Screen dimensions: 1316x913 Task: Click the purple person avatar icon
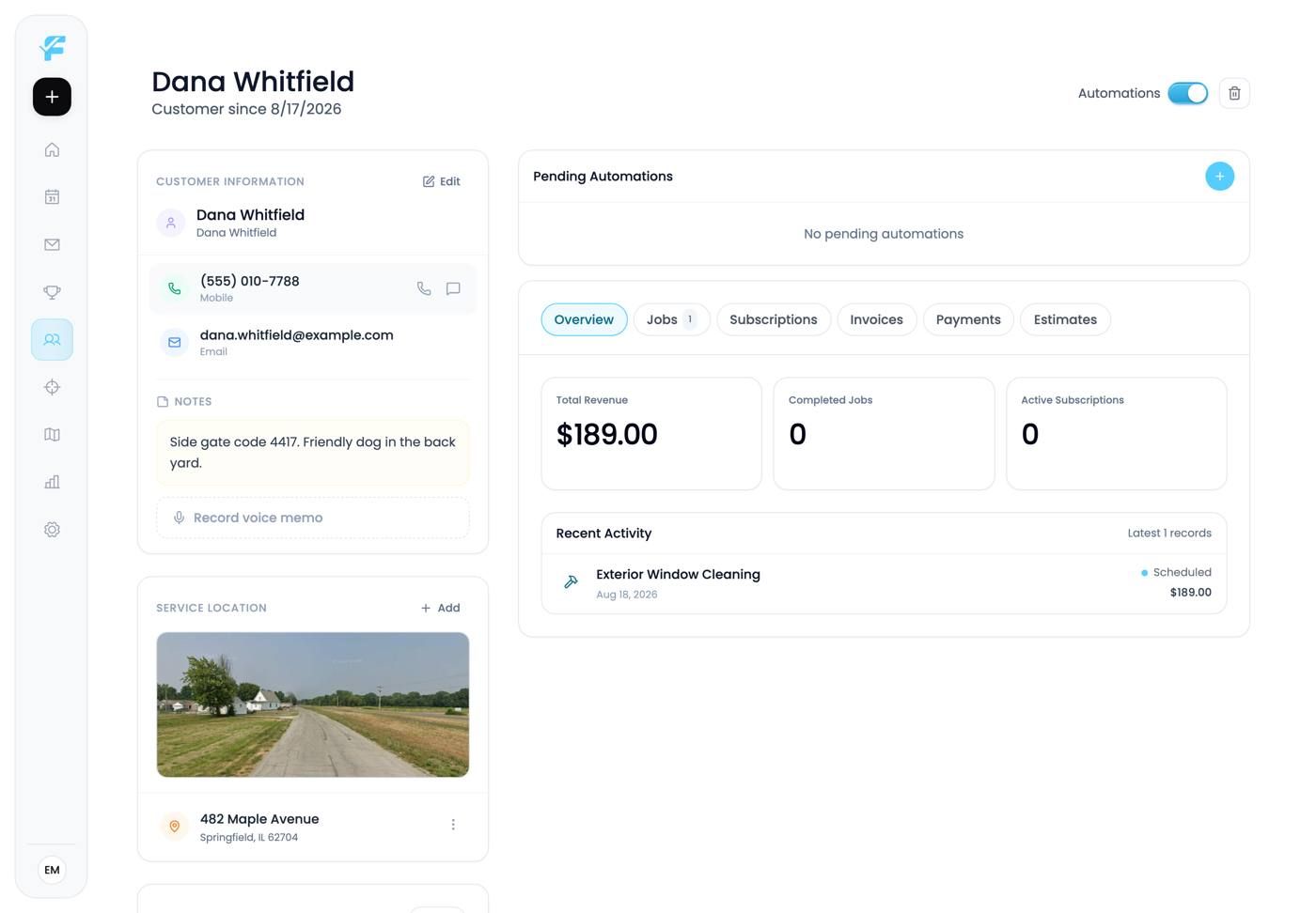click(170, 223)
